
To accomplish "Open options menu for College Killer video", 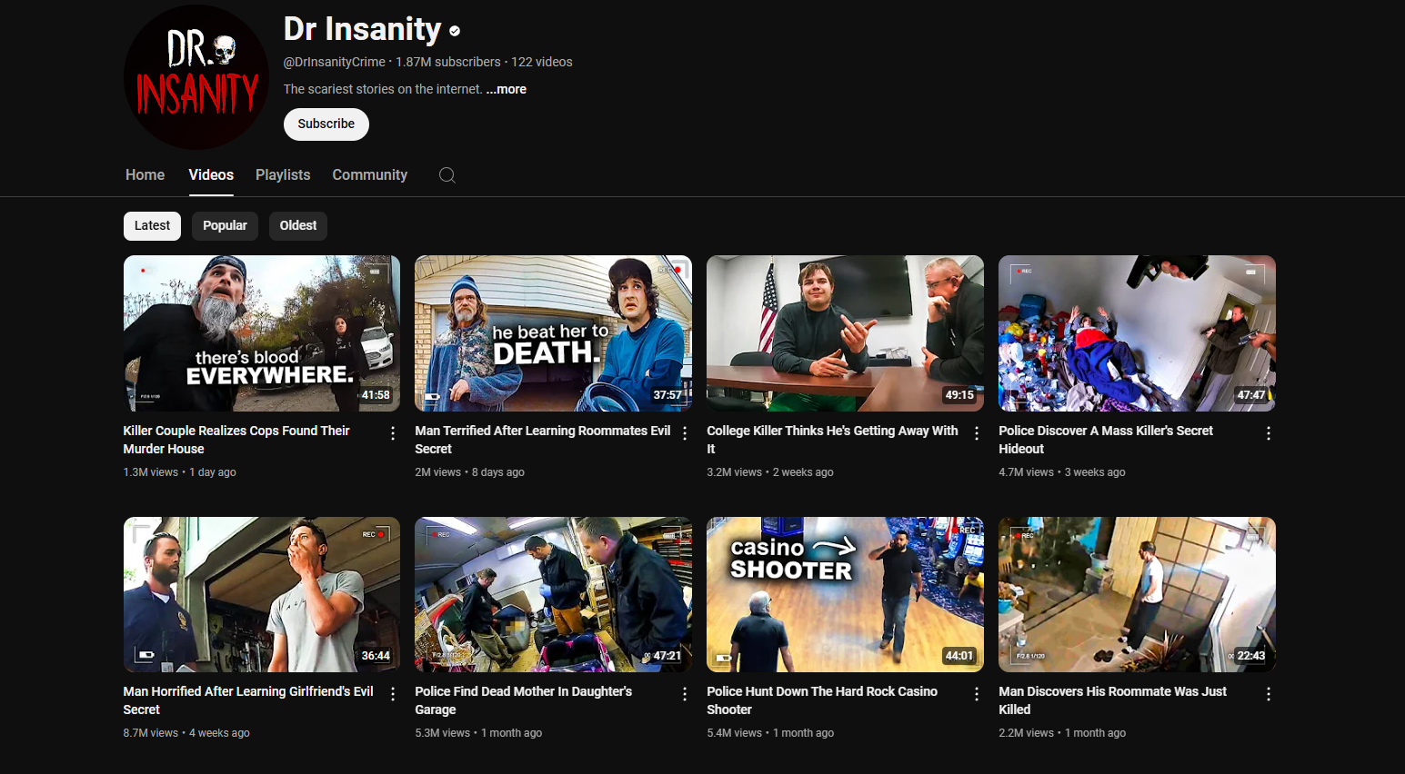I will click(977, 433).
